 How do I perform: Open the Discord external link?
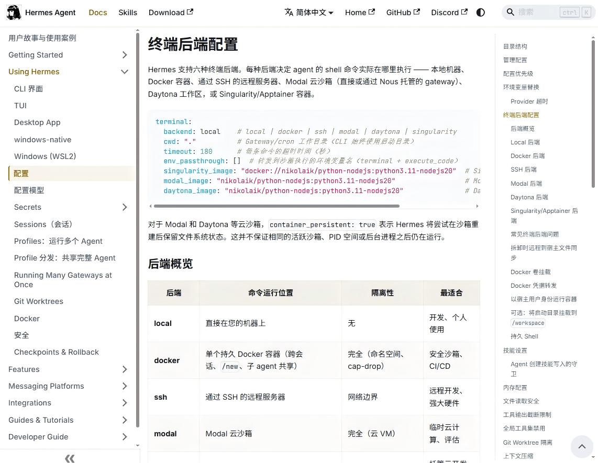point(449,12)
